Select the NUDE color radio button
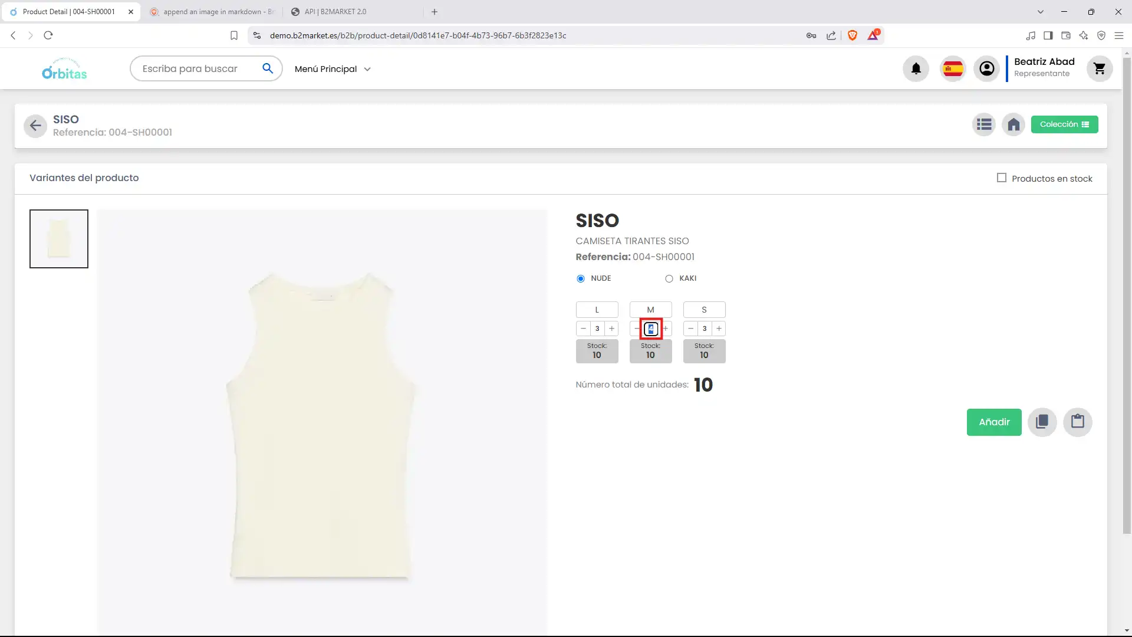The width and height of the screenshot is (1132, 637). pyautogui.click(x=581, y=278)
